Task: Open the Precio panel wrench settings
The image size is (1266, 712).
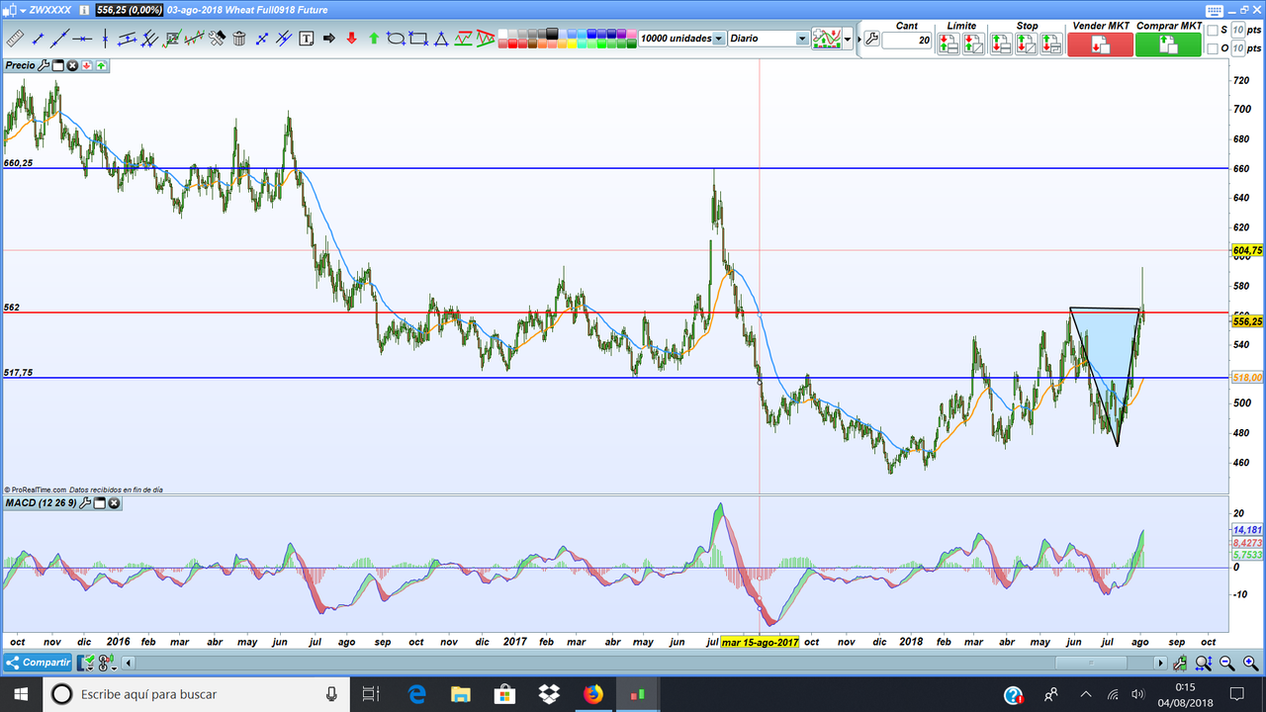Action: (44, 65)
